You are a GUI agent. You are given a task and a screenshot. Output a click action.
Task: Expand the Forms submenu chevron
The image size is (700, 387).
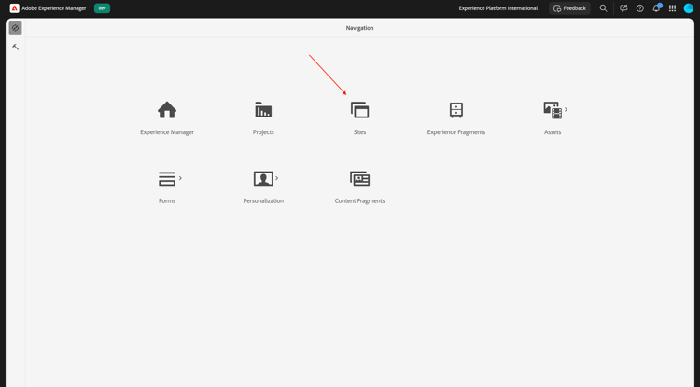pos(180,178)
